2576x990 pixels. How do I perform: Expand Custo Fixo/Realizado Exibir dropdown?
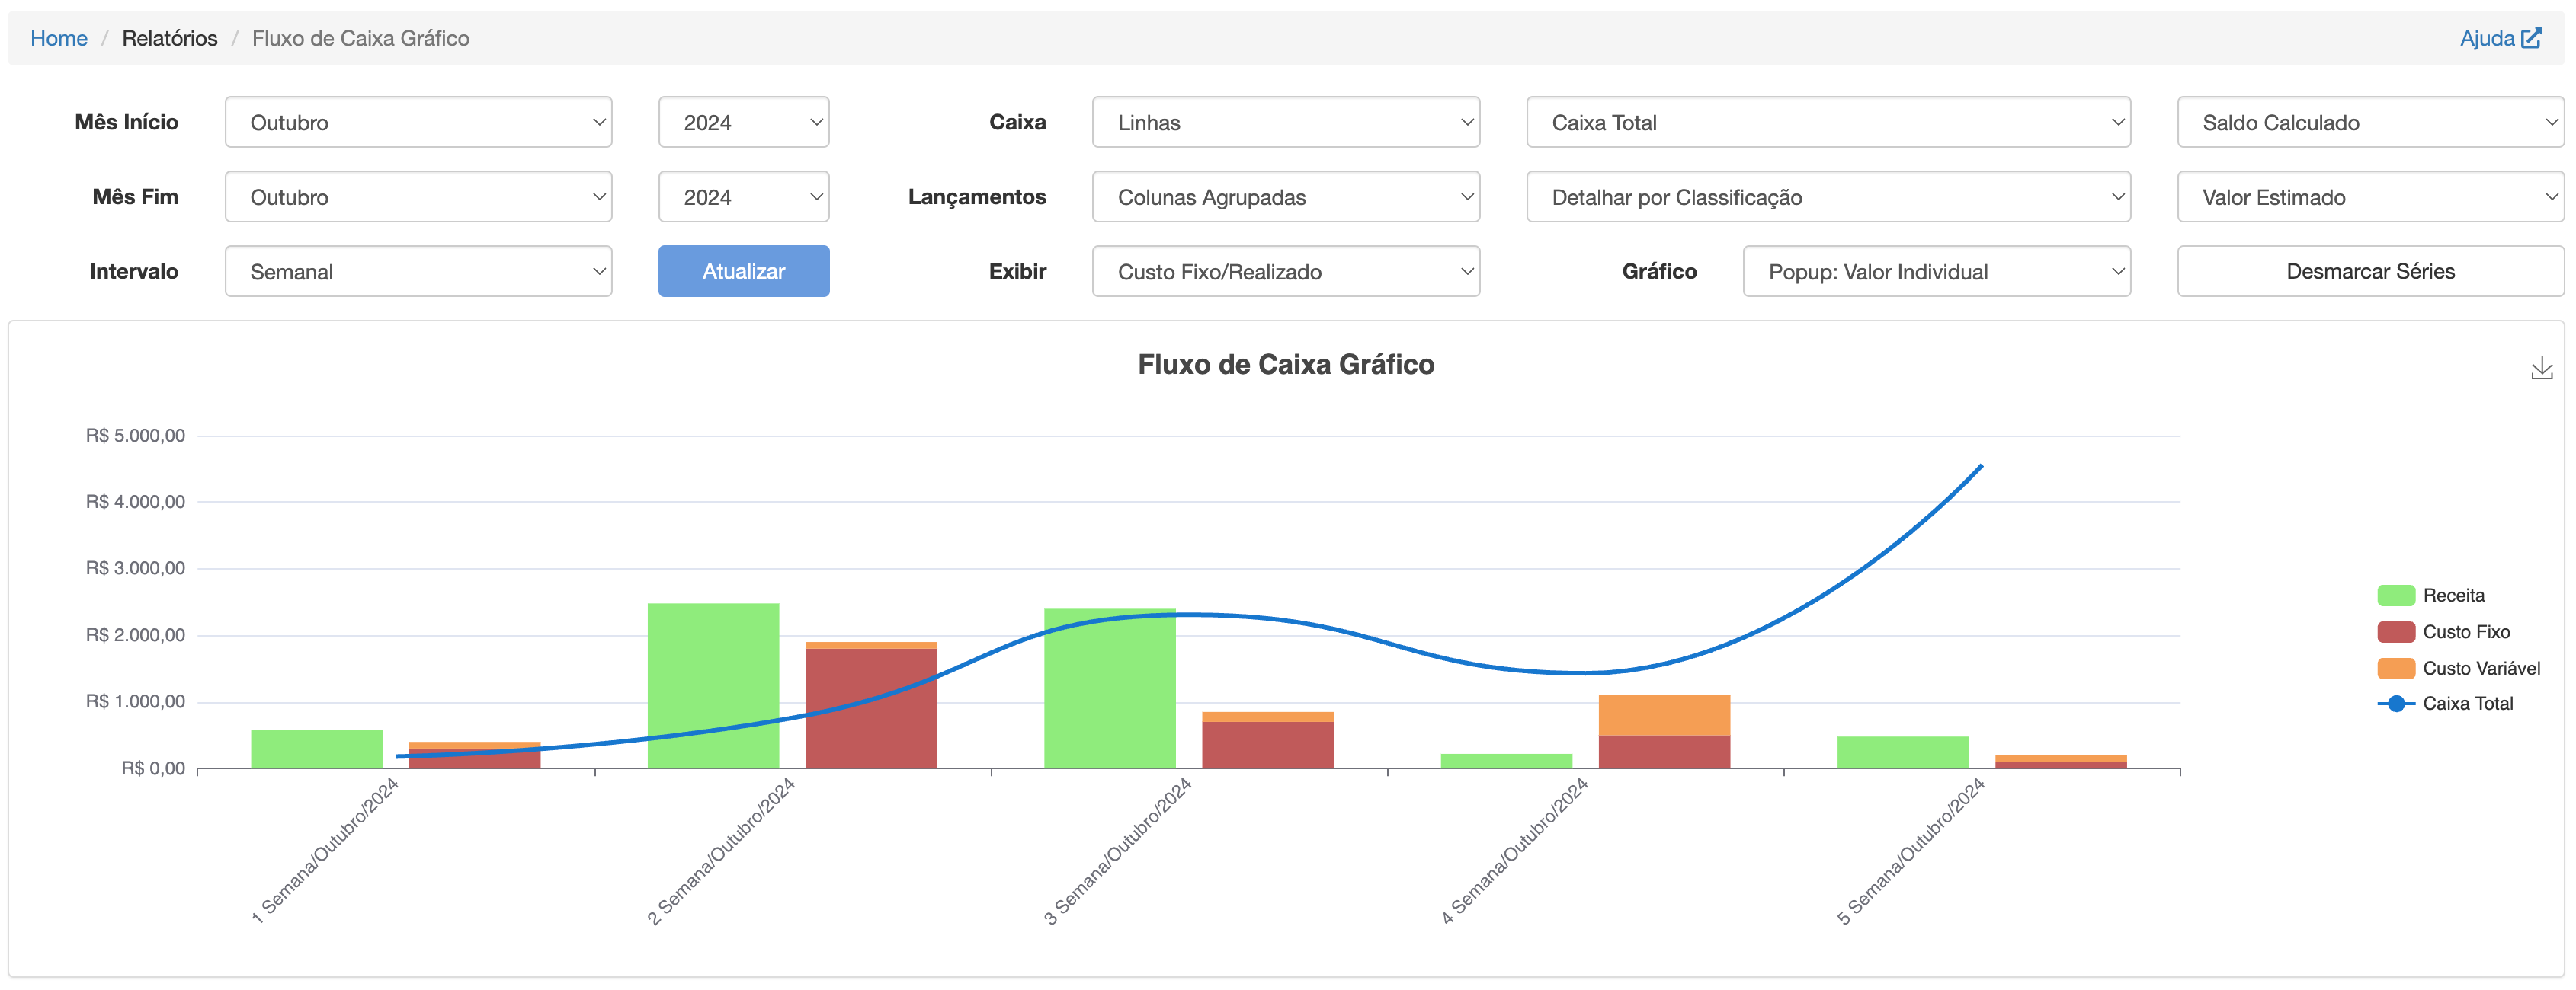[1285, 270]
